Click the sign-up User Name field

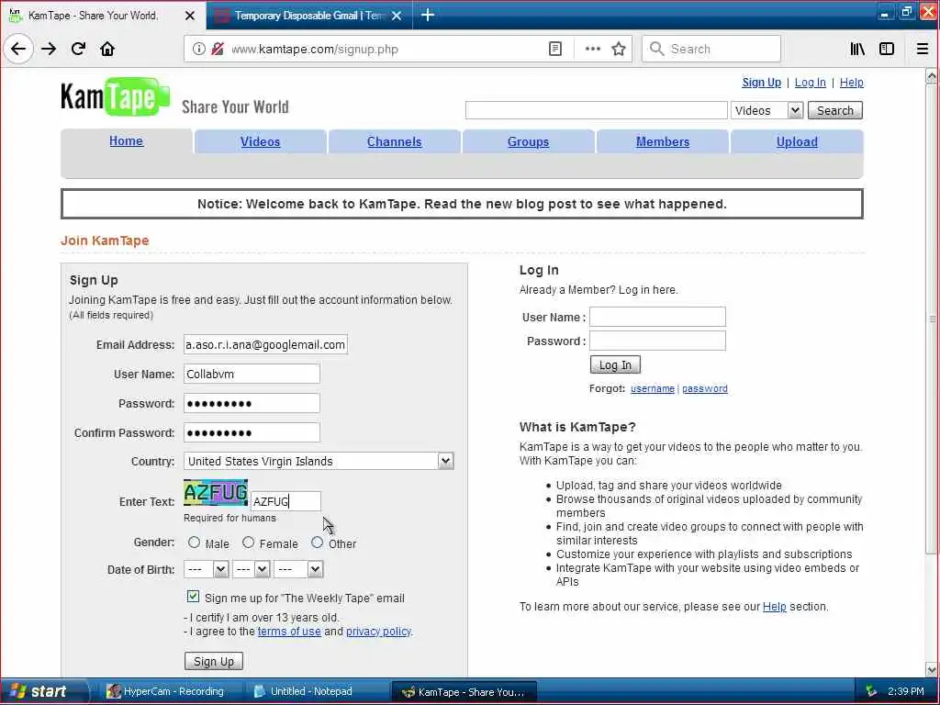point(252,375)
